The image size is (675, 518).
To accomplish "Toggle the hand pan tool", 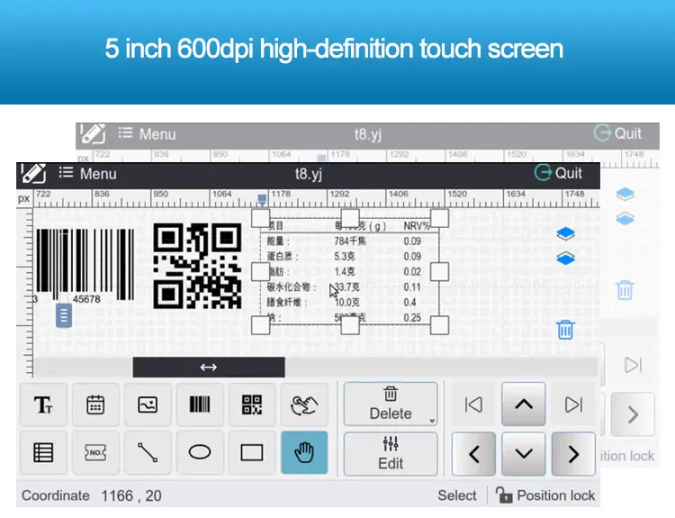I will tap(304, 453).
